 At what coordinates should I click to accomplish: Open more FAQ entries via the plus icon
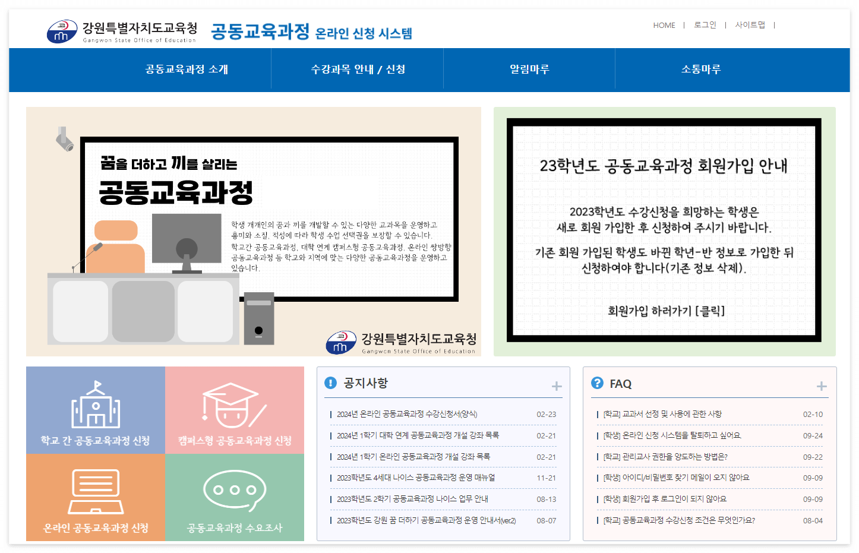(x=822, y=385)
